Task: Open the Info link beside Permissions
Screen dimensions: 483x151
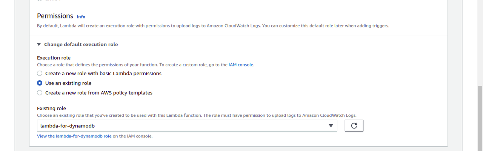Action: [x=81, y=17]
